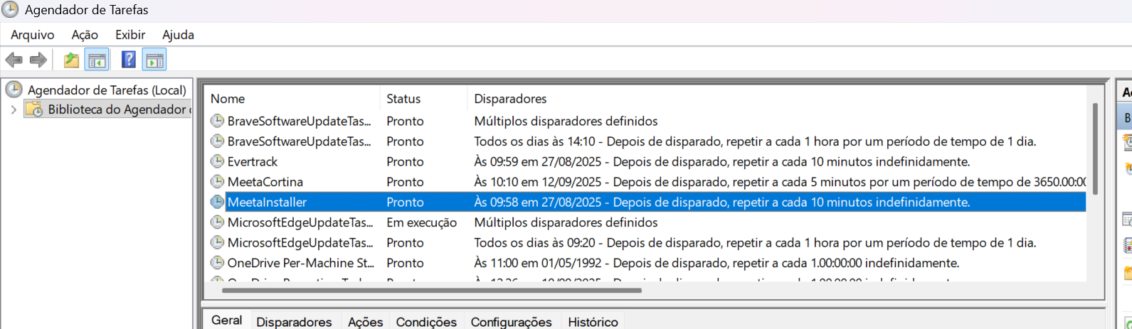The height and width of the screenshot is (329, 1132).
Task: Switch to the Histórico tab
Action: coord(593,322)
